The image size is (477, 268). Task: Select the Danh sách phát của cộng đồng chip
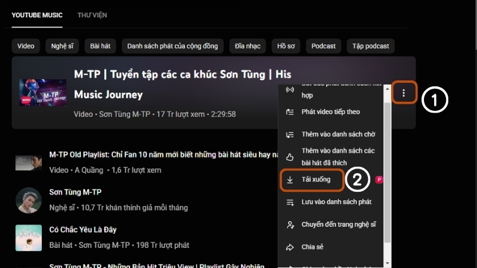coord(172,46)
